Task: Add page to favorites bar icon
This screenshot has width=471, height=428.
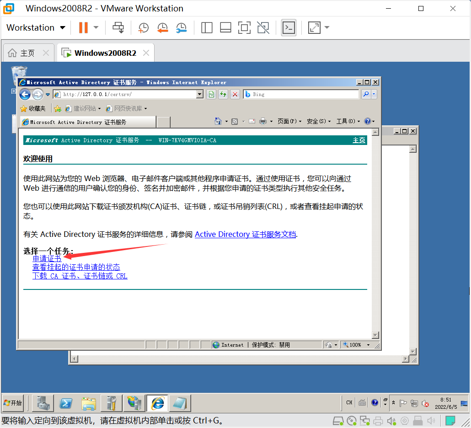Action: coord(58,108)
